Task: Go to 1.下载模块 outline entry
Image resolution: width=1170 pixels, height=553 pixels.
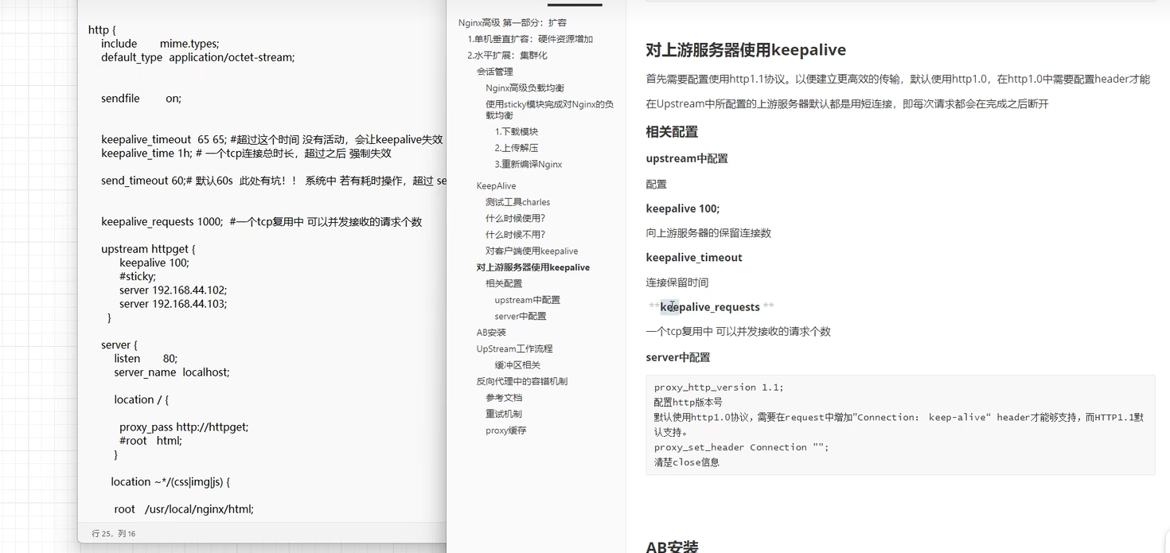Action: coord(517,132)
